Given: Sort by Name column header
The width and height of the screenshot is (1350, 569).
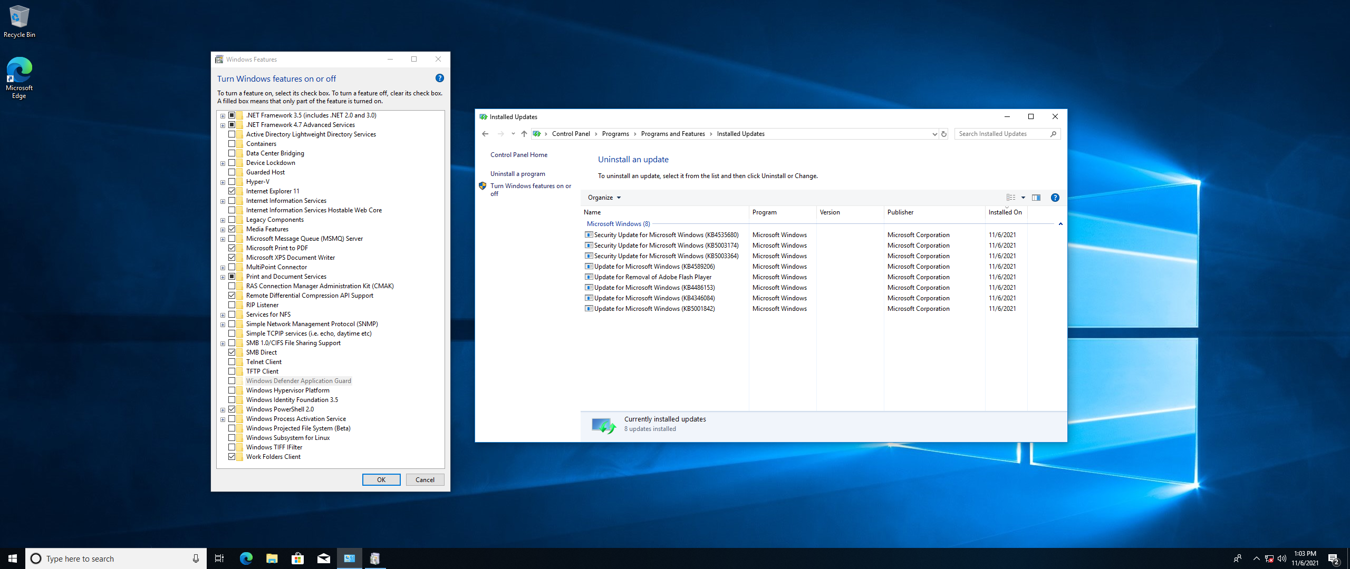Looking at the screenshot, I should coord(664,212).
